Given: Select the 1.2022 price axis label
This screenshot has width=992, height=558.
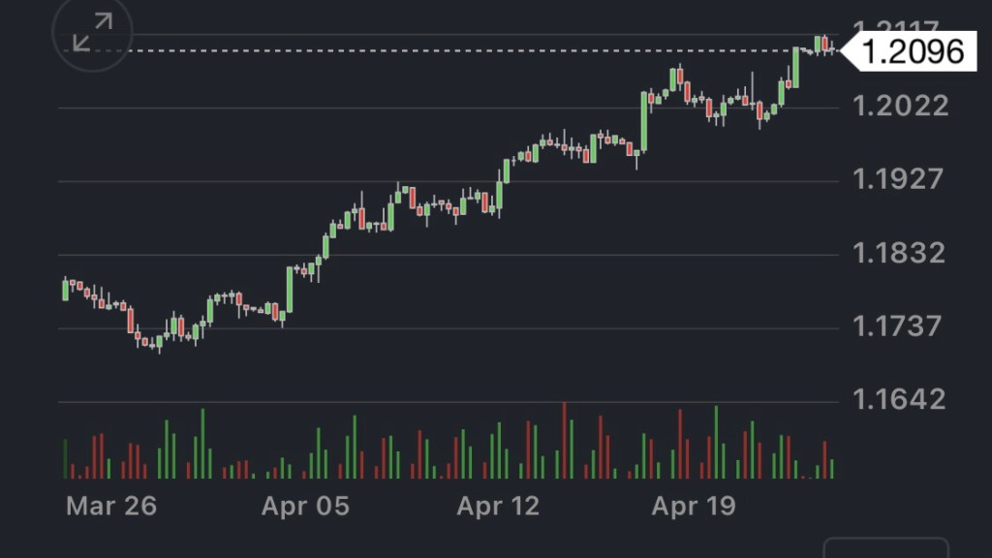Looking at the screenshot, I should click(901, 106).
